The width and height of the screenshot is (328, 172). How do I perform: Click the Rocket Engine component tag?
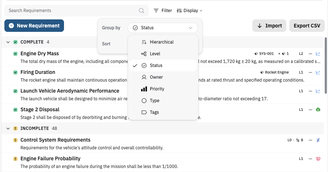coord(275,72)
